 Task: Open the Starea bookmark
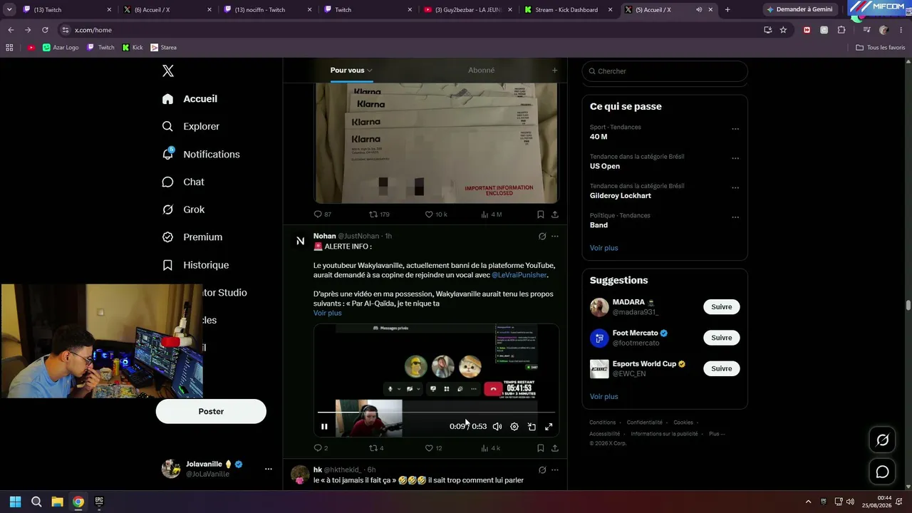click(164, 48)
